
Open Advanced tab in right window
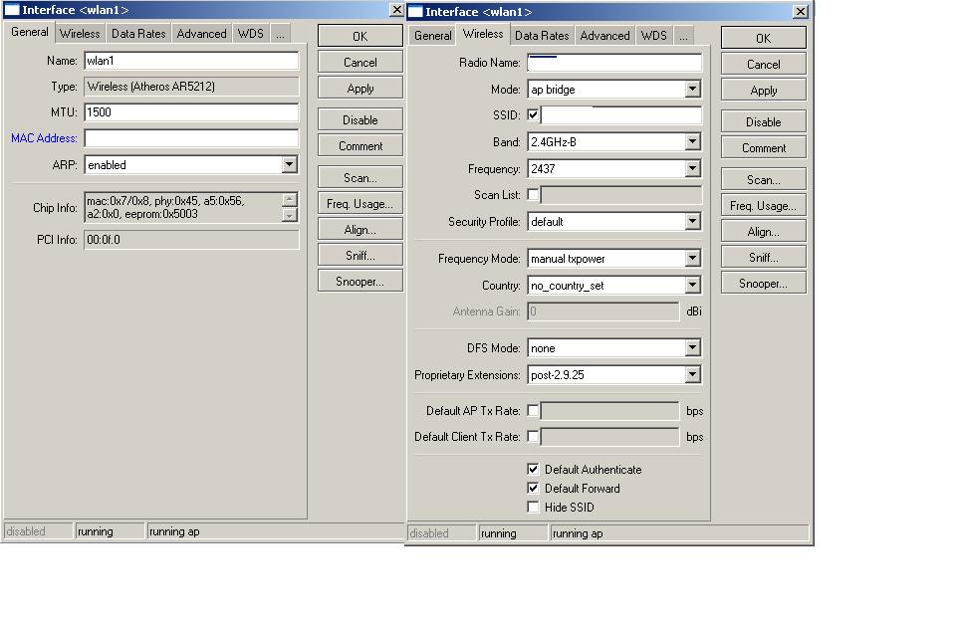pos(604,36)
